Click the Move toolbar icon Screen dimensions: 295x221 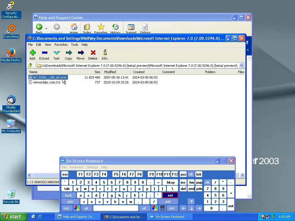(x=81, y=55)
